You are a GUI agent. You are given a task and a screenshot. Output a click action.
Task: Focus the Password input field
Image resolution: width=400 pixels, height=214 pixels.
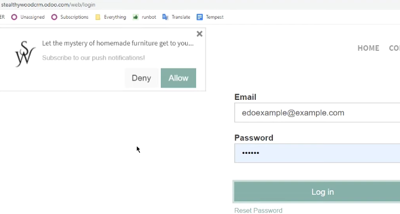tap(317, 153)
